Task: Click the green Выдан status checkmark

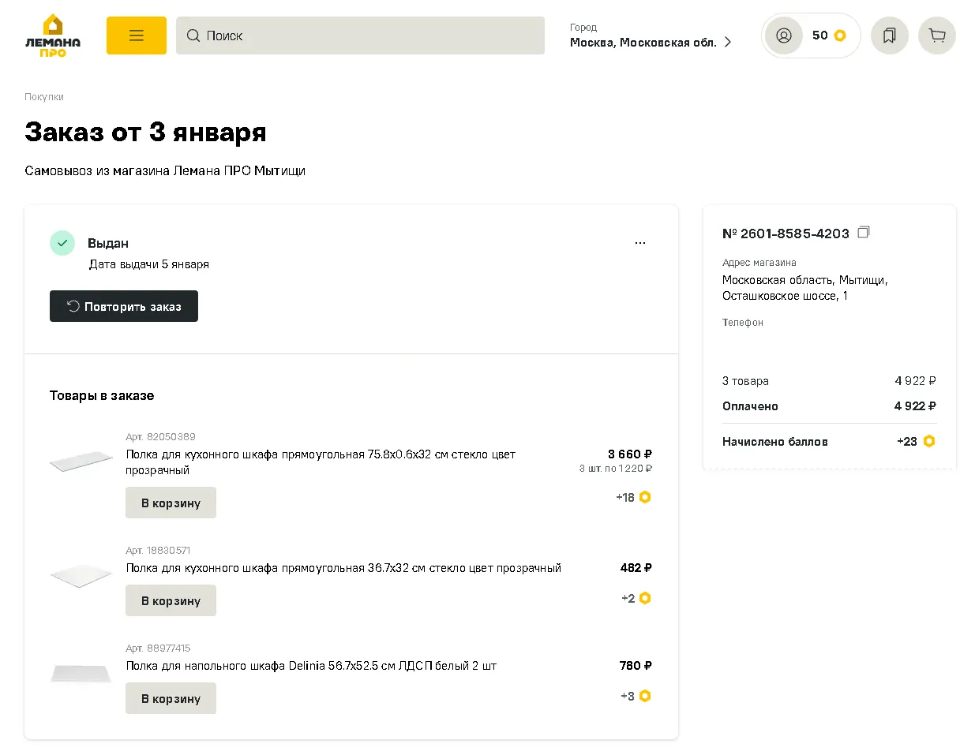Action: pyautogui.click(x=62, y=243)
